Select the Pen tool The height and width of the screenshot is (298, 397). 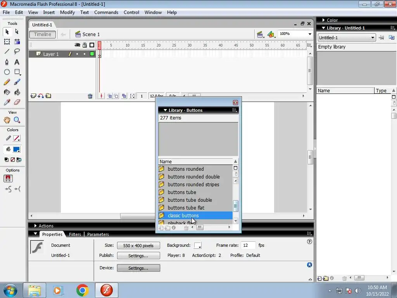pos(7,62)
